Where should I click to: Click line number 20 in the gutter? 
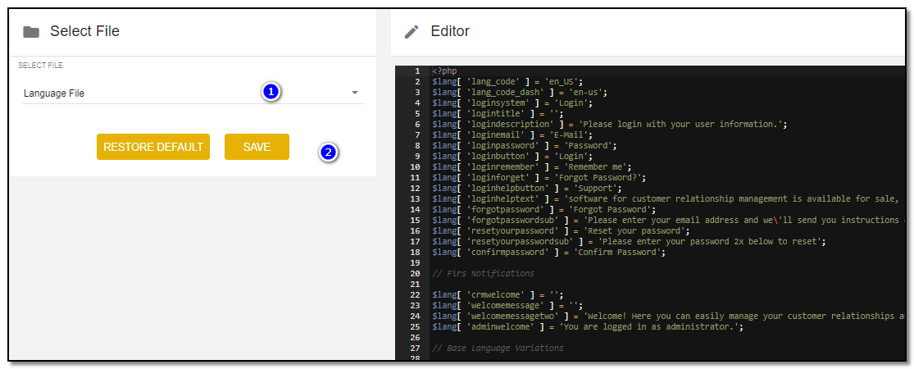point(415,273)
